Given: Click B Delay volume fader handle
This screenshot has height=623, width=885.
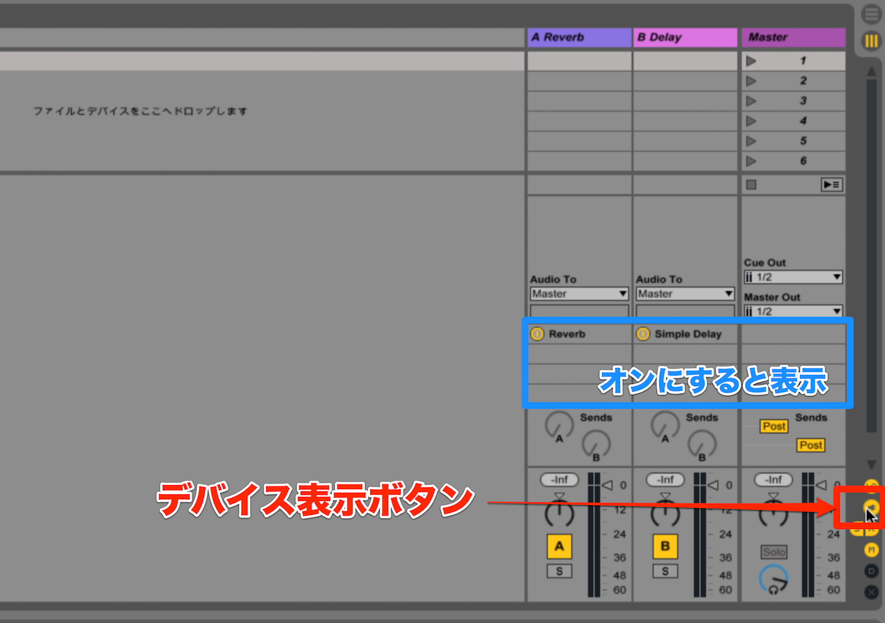Looking at the screenshot, I should tap(711, 485).
